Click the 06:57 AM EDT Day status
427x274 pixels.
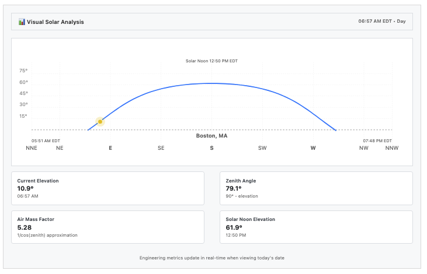382,21
